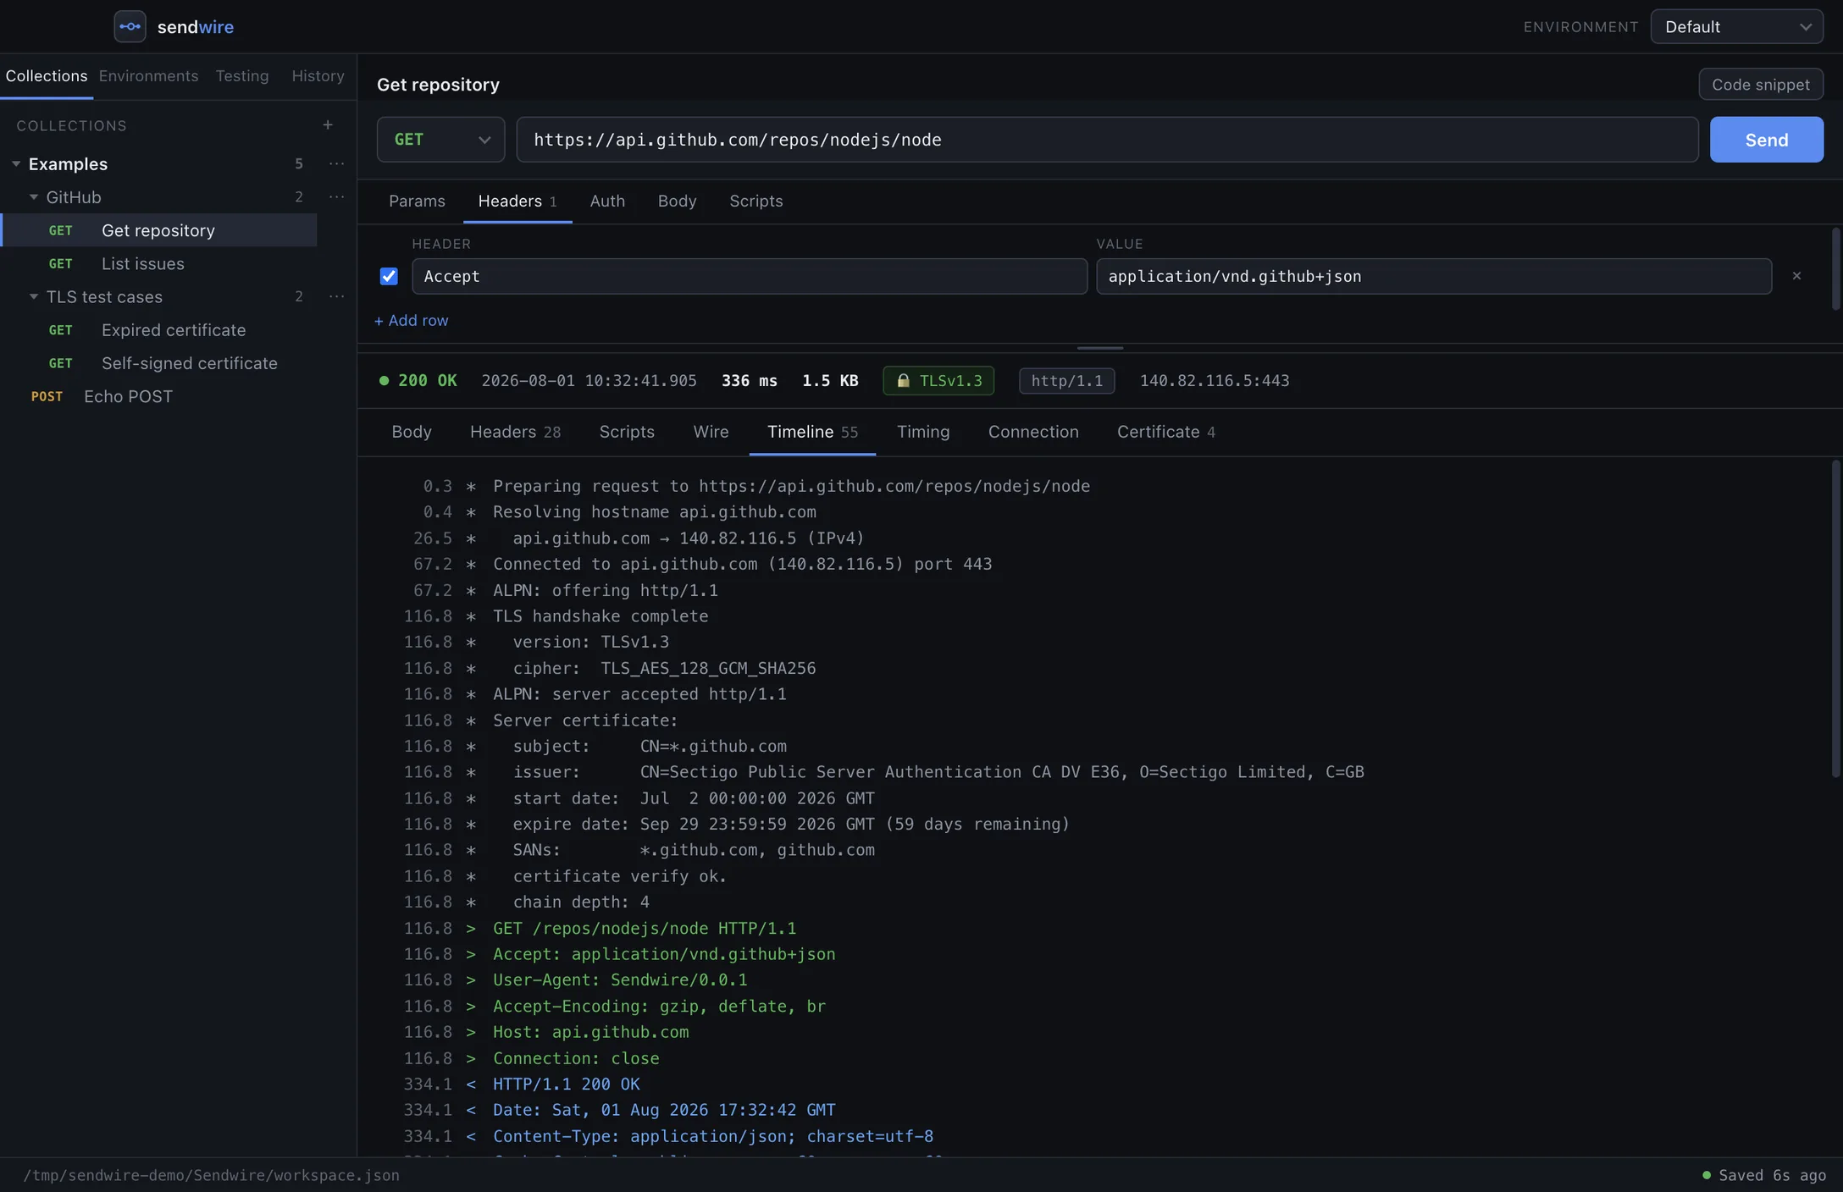Open the request Auth tab
This screenshot has height=1192, width=1843.
(x=607, y=201)
